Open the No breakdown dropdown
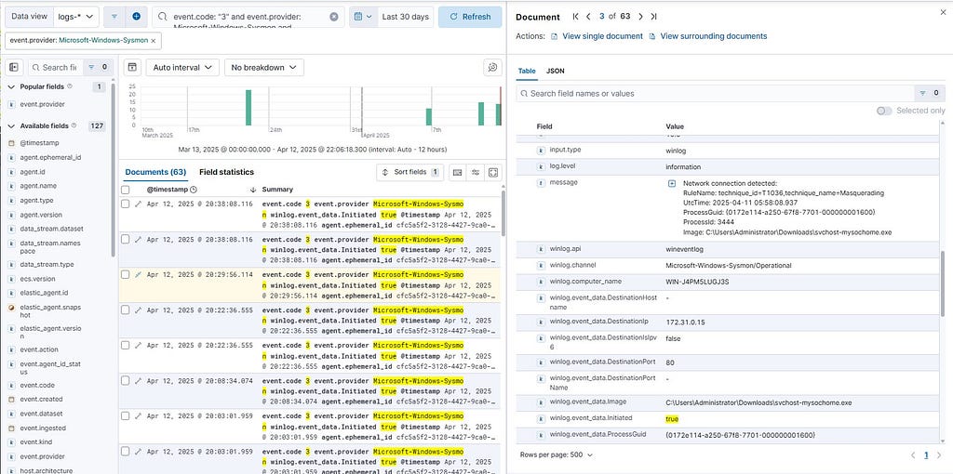Screen dimensions: 953x474 [x=263, y=67]
